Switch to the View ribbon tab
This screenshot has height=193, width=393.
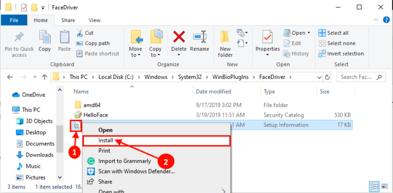tap(95, 20)
